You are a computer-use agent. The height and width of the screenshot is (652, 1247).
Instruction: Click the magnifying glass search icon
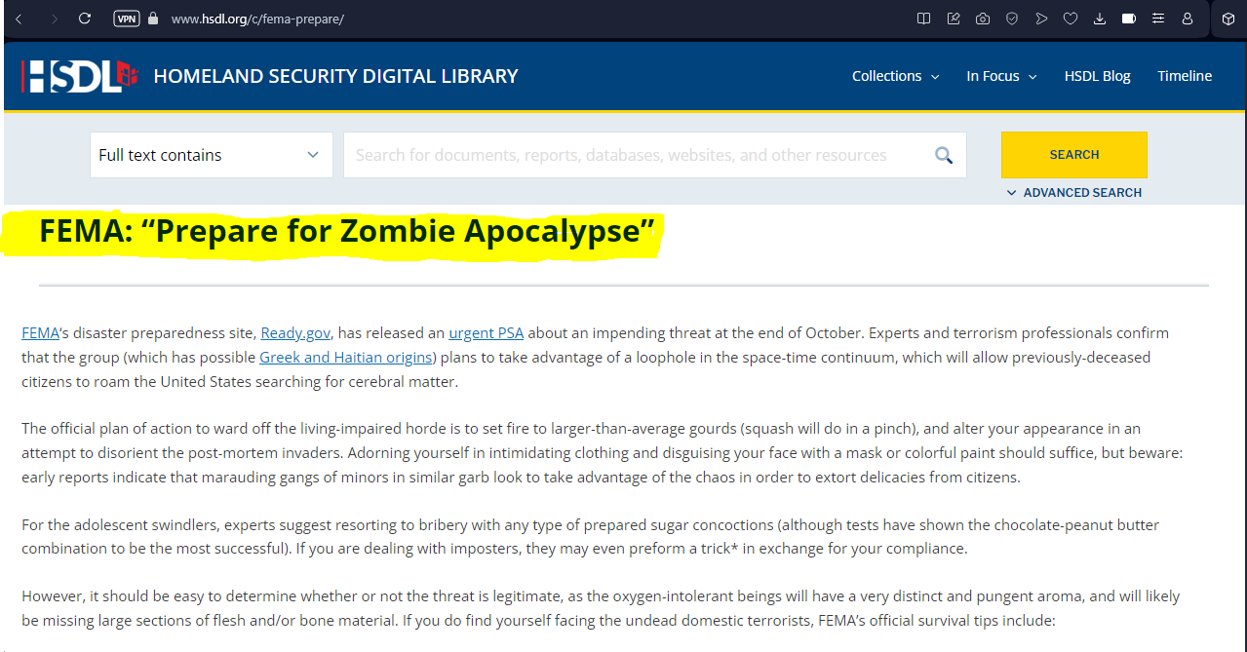pyautogui.click(x=944, y=155)
